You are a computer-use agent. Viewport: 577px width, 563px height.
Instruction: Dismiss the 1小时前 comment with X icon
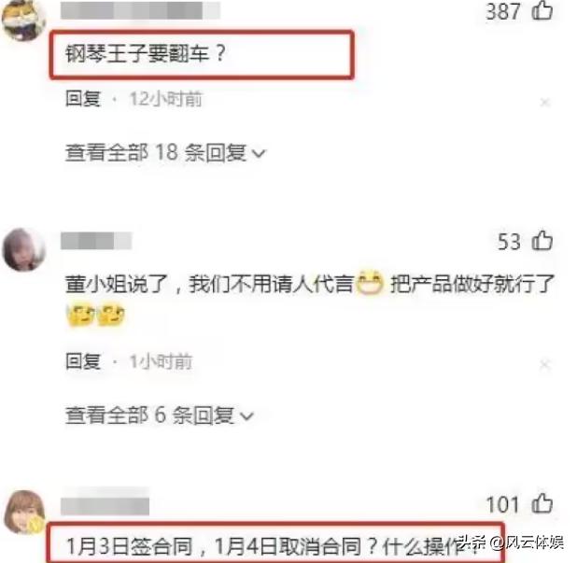click(545, 364)
